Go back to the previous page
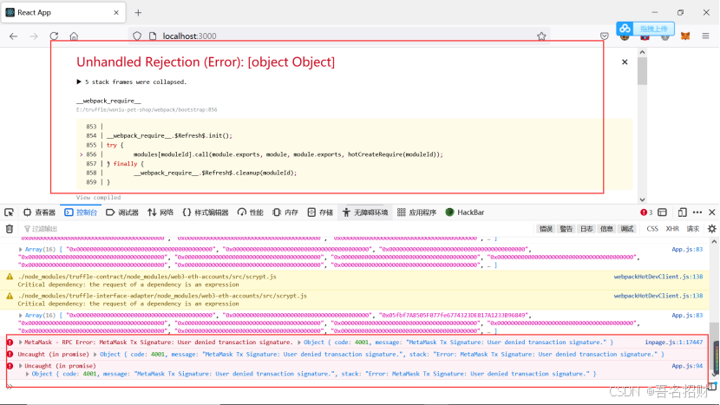Viewport: 720px width, 405px height. point(13,36)
